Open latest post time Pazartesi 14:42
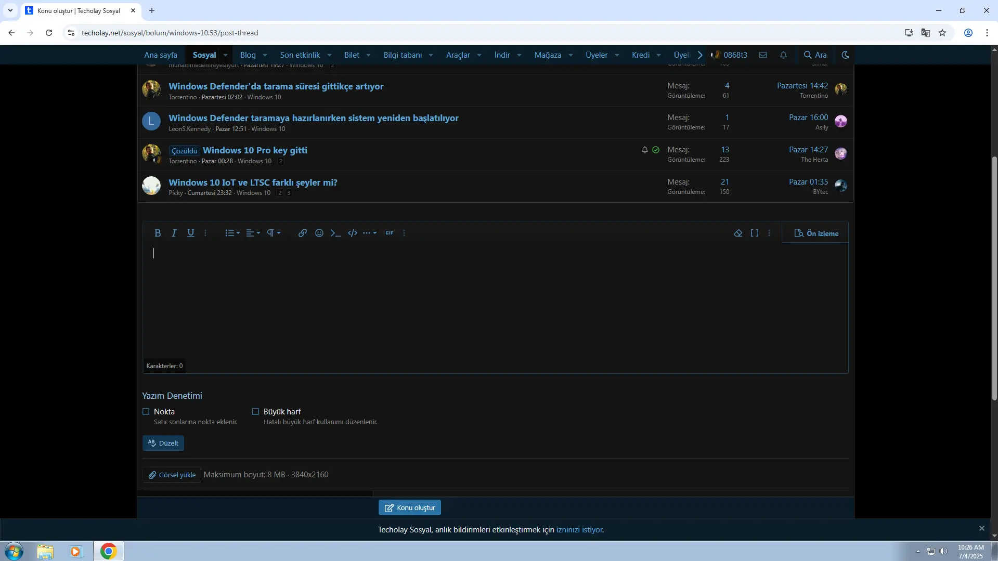Screen dimensions: 998x561 click(802, 86)
